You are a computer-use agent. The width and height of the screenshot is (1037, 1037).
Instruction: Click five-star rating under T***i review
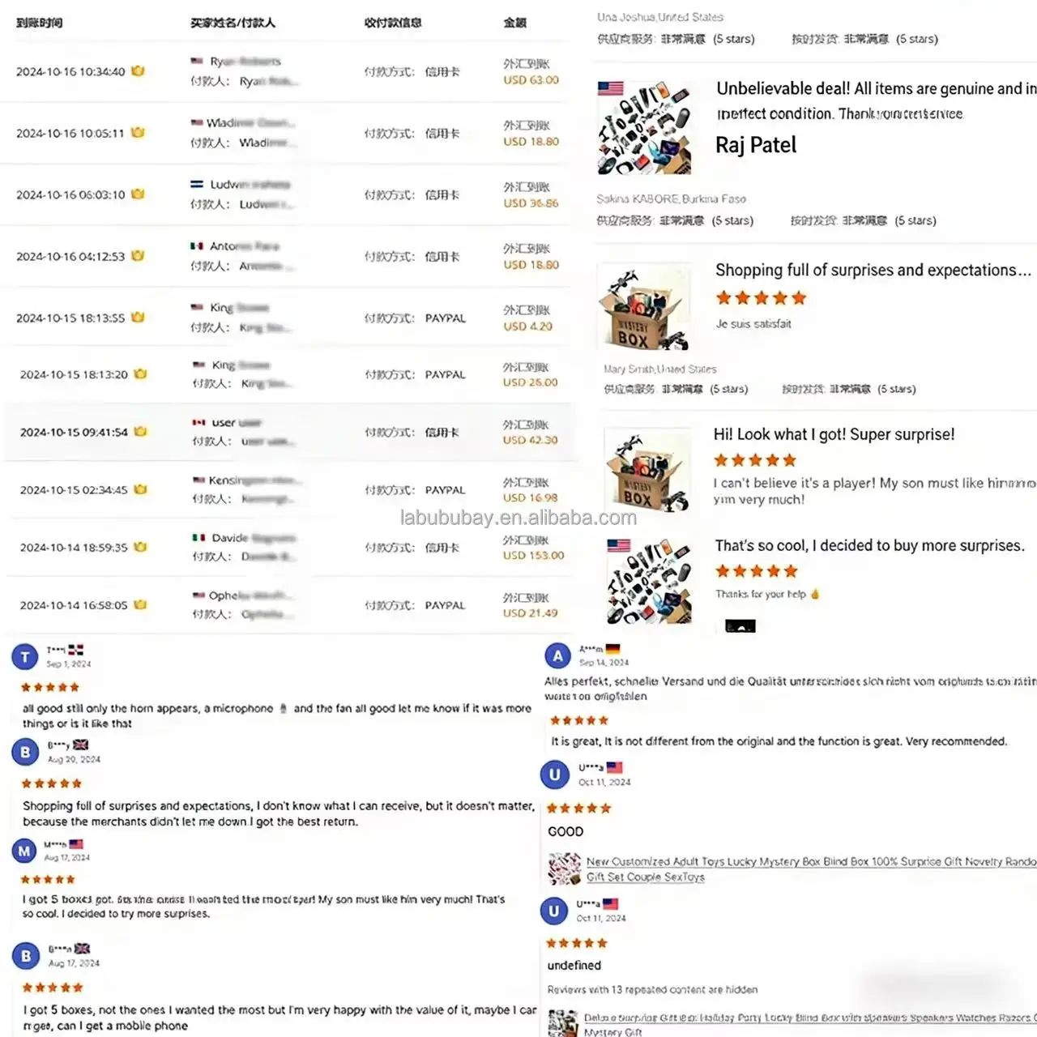(50, 687)
